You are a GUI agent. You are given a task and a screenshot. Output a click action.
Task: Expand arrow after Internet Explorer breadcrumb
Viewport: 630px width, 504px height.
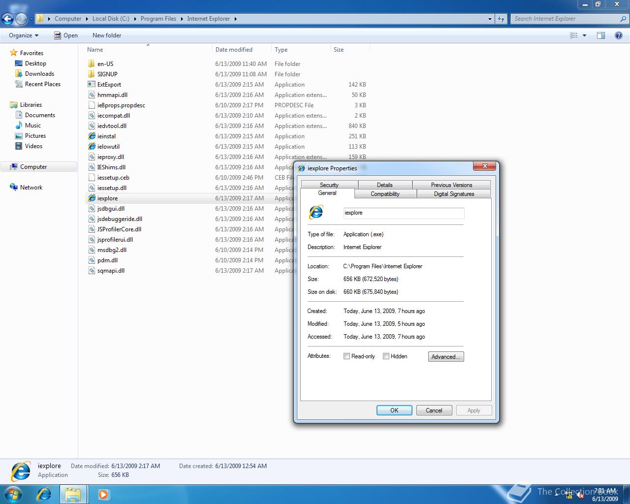(235, 19)
